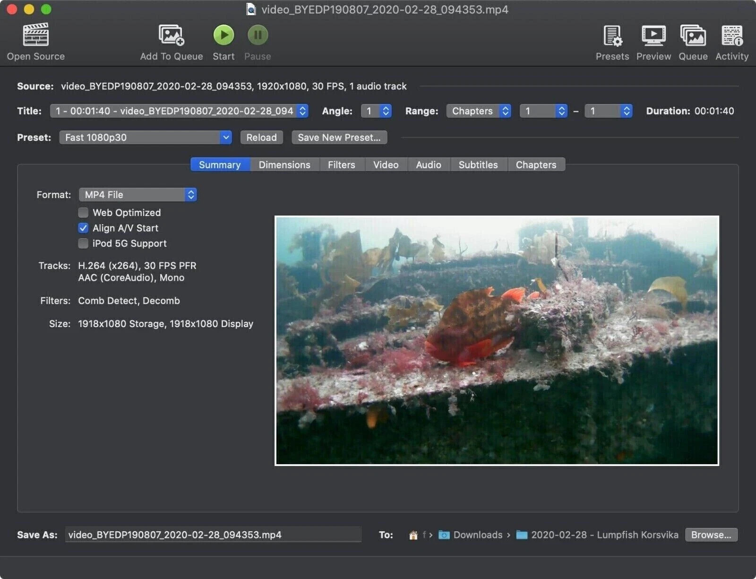Show the Queue via its toolbar icon
The width and height of the screenshot is (756, 579).
coord(693,35)
